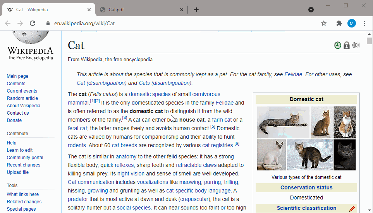This screenshot has width=373, height=213.
Task: Click the padlock site info icon
Action: (x=48, y=23)
